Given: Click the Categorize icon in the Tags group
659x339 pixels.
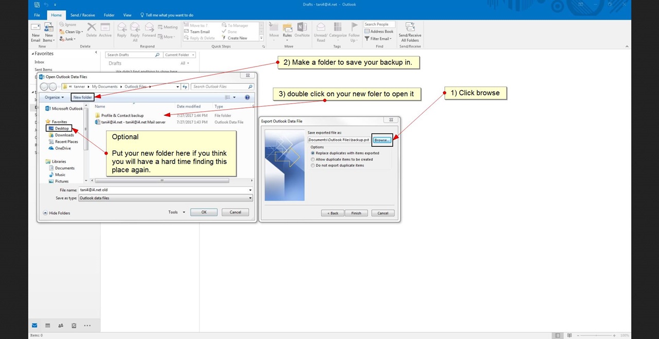Looking at the screenshot, I should (x=338, y=32).
